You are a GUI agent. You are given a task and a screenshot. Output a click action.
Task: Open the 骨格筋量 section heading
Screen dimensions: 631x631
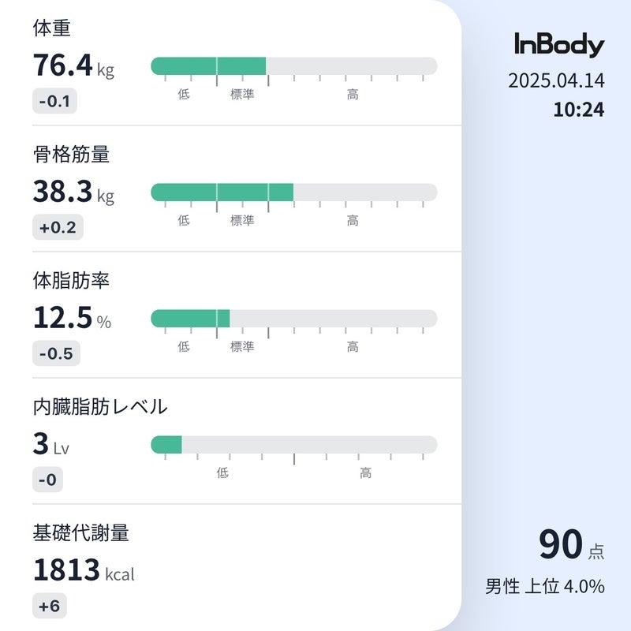[x=71, y=154]
